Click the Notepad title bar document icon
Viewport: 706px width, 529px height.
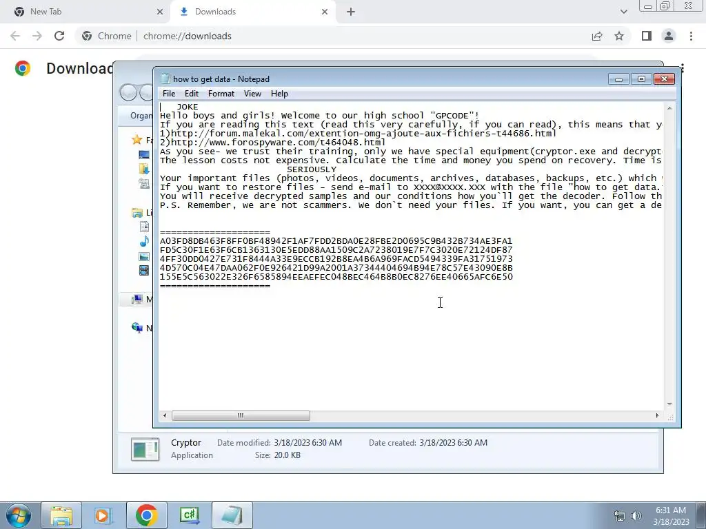pos(165,79)
